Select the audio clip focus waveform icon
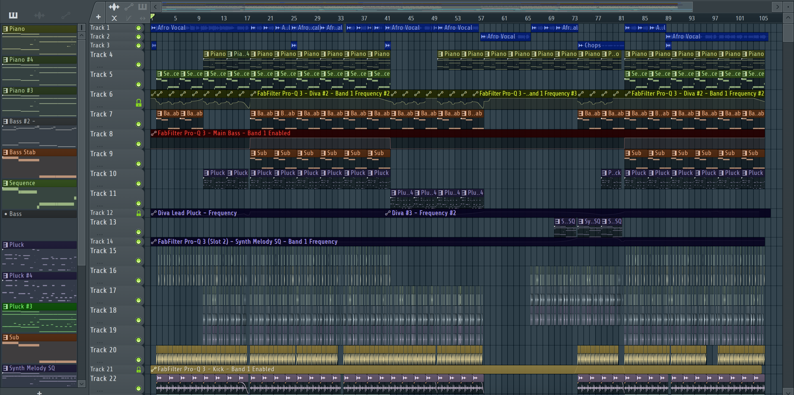This screenshot has width=794, height=395. click(x=114, y=6)
